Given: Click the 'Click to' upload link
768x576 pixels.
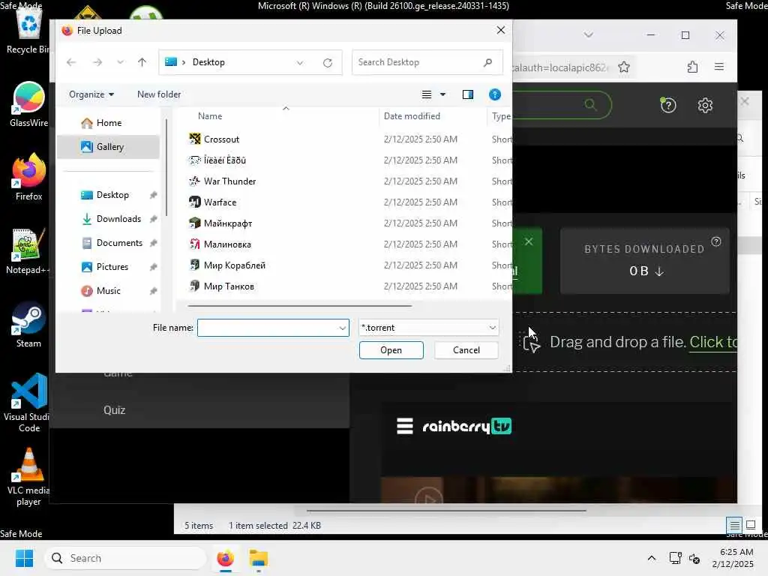Looking at the screenshot, I should (712, 342).
